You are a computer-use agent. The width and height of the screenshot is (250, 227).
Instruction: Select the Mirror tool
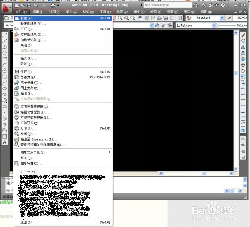point(243,47)
